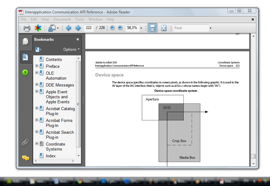Click the expand current bookmark icon
The width and height of the screenshot is (270, 186).
click(x=38, y=50)
